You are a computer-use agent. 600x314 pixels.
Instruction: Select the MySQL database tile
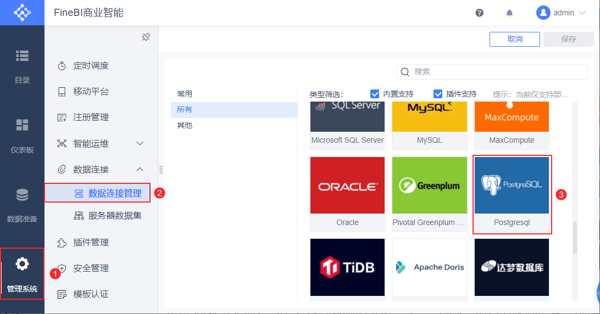(429, 126)
